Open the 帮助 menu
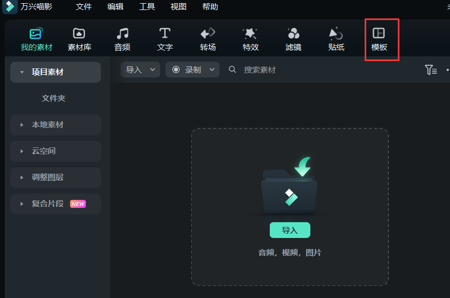The width and height of the screenshot is (450, 298). (x=210, y=7)
